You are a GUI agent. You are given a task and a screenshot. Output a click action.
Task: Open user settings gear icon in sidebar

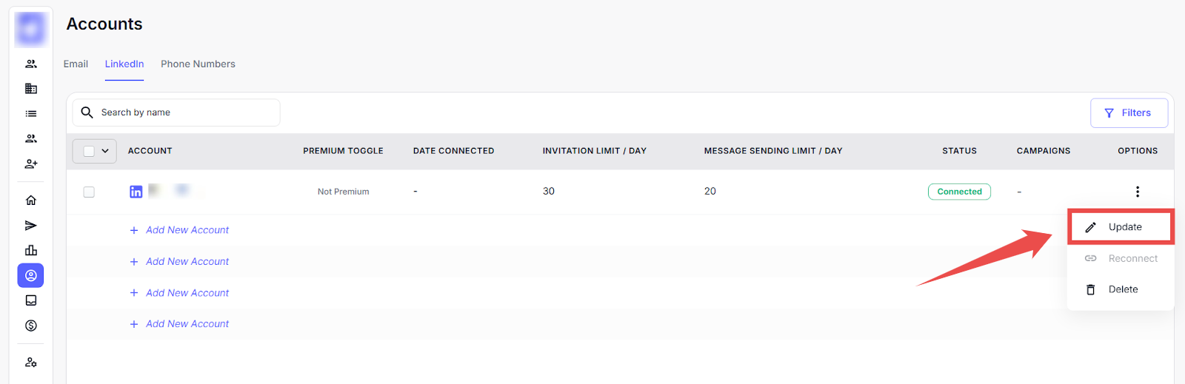click(31, 363)
